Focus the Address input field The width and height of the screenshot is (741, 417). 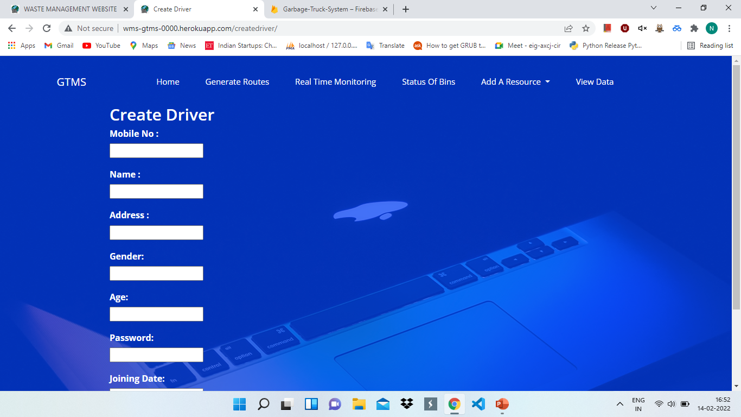coord(156,233)
